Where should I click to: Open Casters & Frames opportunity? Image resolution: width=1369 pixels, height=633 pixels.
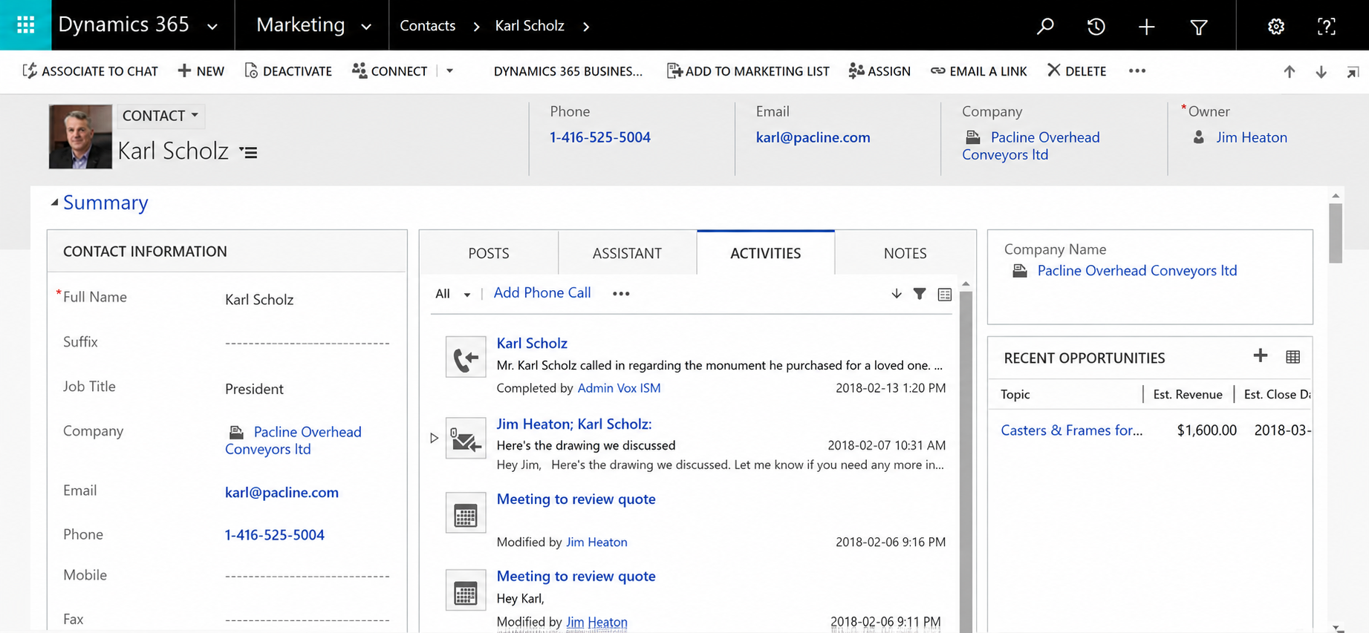click(1072, 430)
